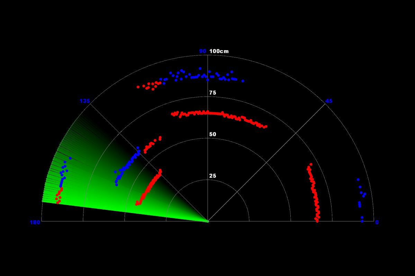The image size is (415, 276).
Task: Expand the 75 range ring label
Action: pyautogui.click(x=213, y=92)
